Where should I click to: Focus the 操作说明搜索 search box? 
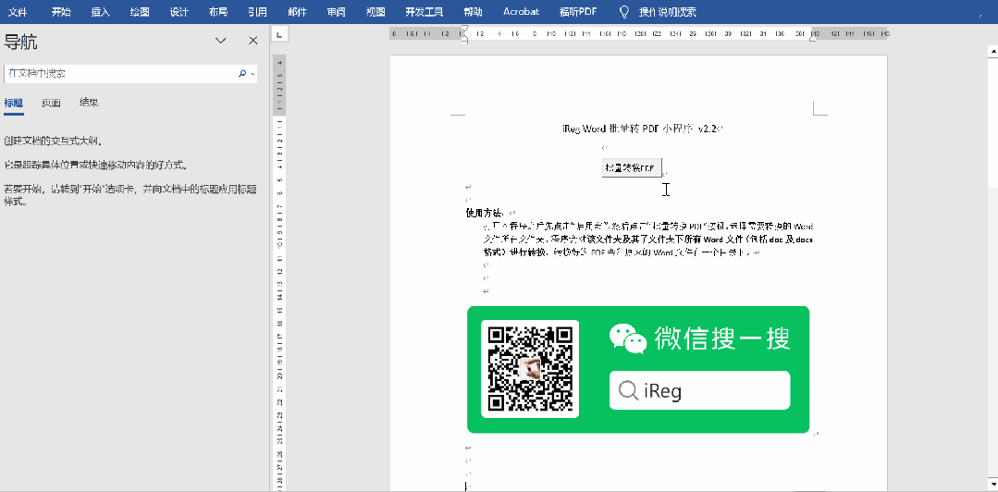click(x=667, y=11)
